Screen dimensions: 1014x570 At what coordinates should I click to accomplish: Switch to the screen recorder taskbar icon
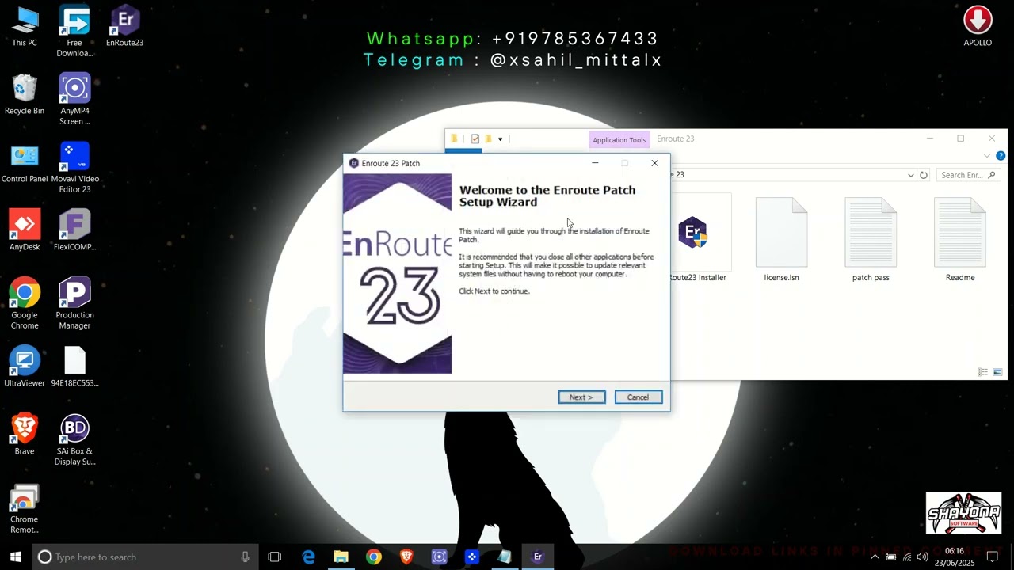pyautogui.click(x=439, y=557)
